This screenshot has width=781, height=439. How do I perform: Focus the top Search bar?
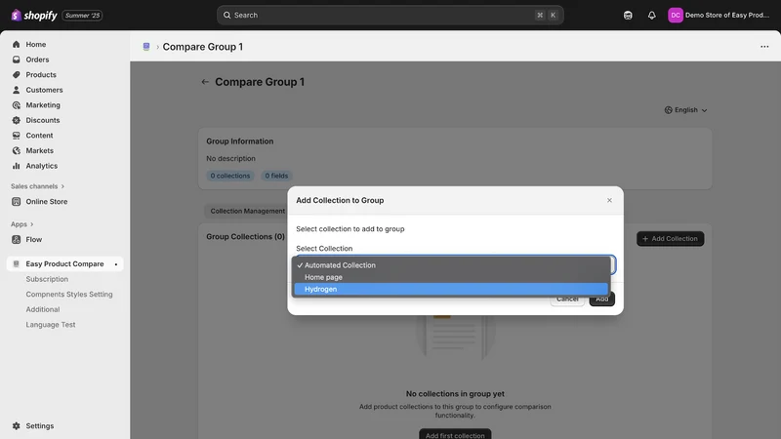tap(390, 16)
